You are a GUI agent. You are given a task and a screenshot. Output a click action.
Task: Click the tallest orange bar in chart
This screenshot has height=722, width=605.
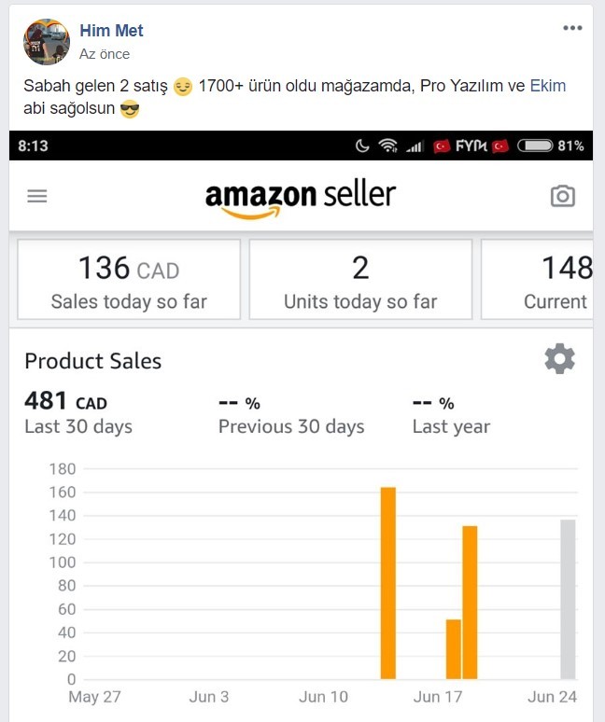(388, 583)
